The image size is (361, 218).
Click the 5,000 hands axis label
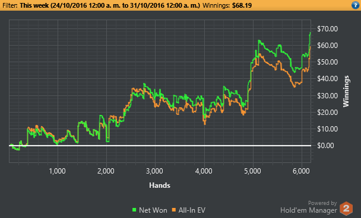pyautogui.click(x=252, y=171)
